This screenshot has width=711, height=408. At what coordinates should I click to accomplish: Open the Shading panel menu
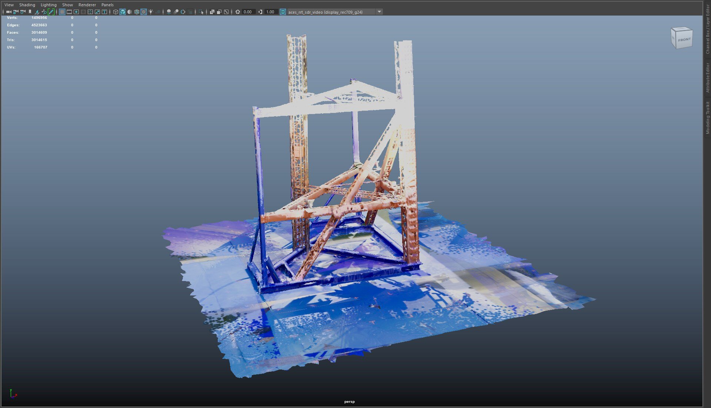point(27,5)
